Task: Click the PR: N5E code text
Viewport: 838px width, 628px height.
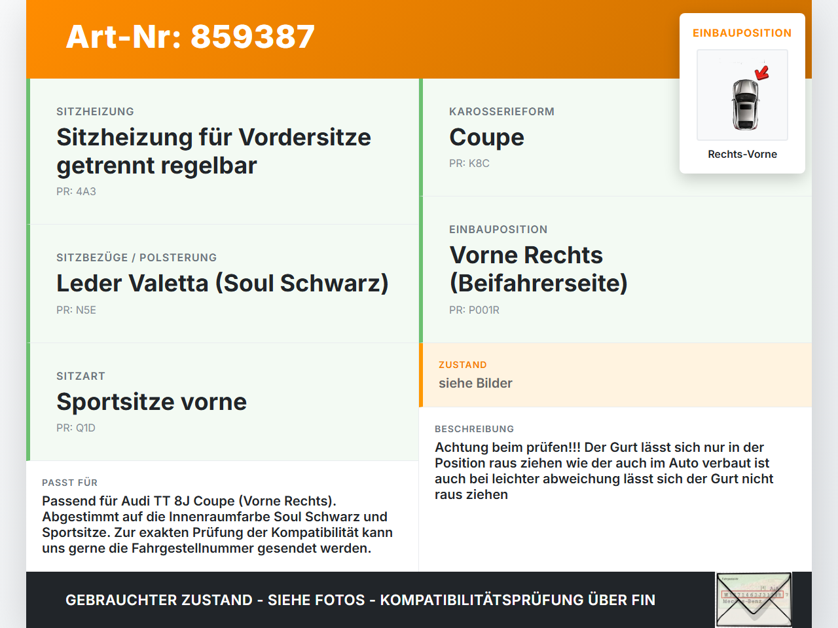Action: 76,310
